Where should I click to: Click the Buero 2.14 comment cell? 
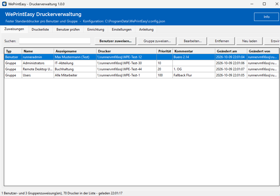click(x=194, y=57)
